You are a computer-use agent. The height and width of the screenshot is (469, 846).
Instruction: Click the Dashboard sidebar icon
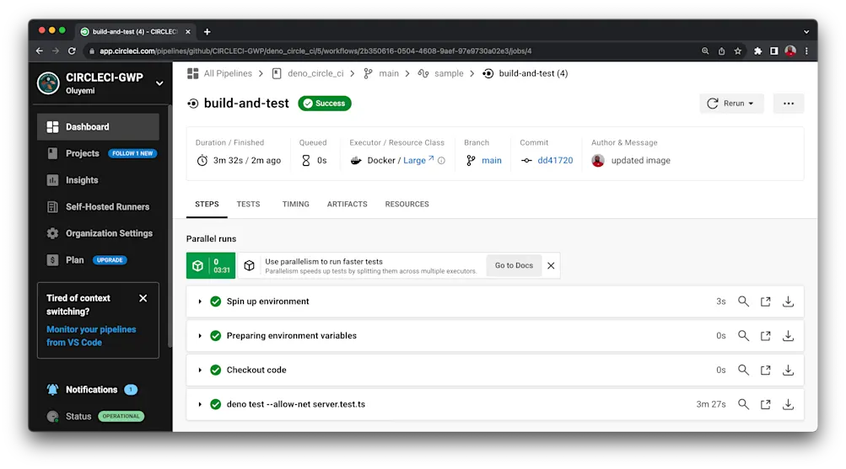click(x=52, y=127)
